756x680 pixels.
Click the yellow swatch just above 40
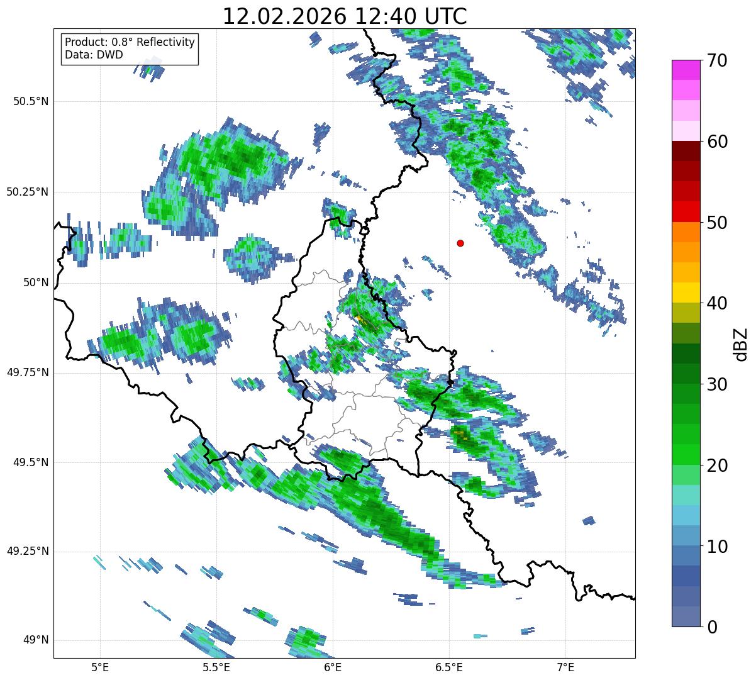[x=686, y=293]
